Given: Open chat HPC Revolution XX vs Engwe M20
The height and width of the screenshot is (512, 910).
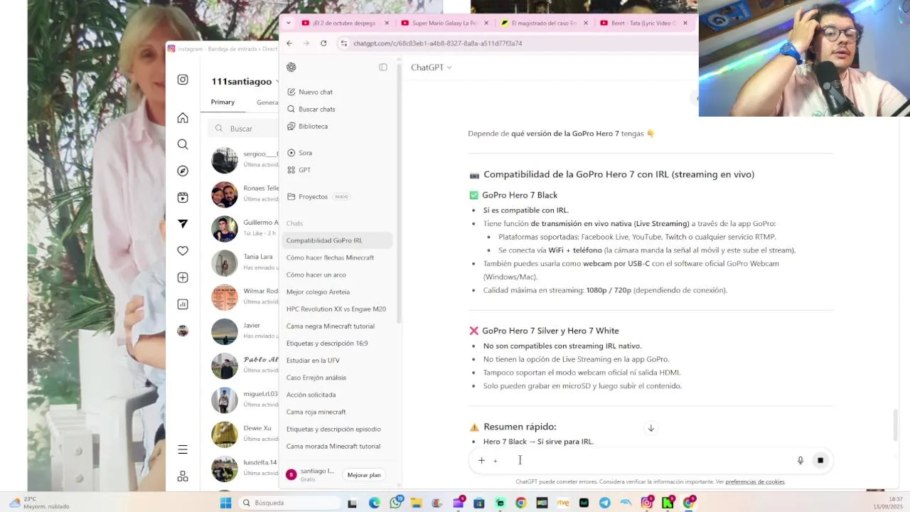Looking at the screenshot, I should 338,309.
